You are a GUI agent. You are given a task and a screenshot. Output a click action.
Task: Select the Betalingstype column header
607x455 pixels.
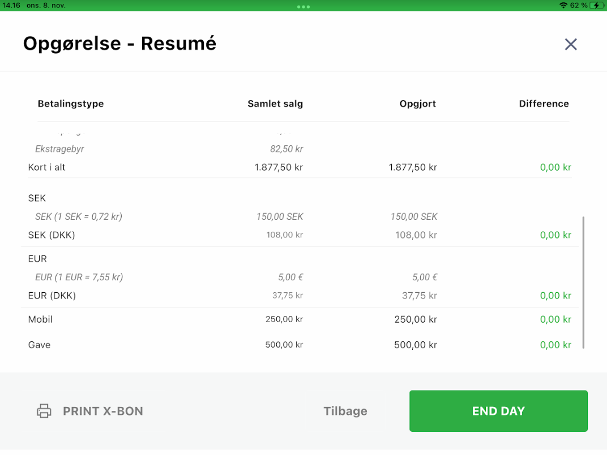(x=71, y=103)
